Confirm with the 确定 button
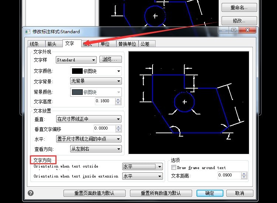 210,193
